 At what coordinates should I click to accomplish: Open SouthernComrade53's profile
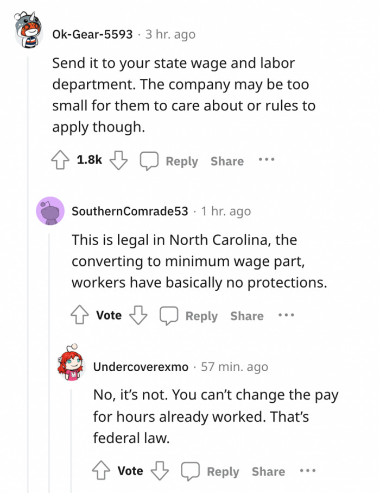[130, 211]
